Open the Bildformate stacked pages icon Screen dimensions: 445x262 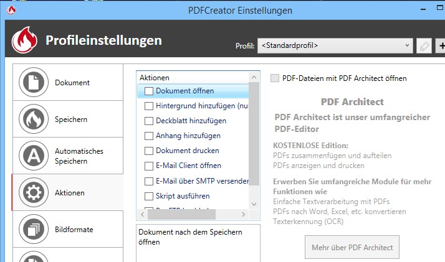coord(35,229)
